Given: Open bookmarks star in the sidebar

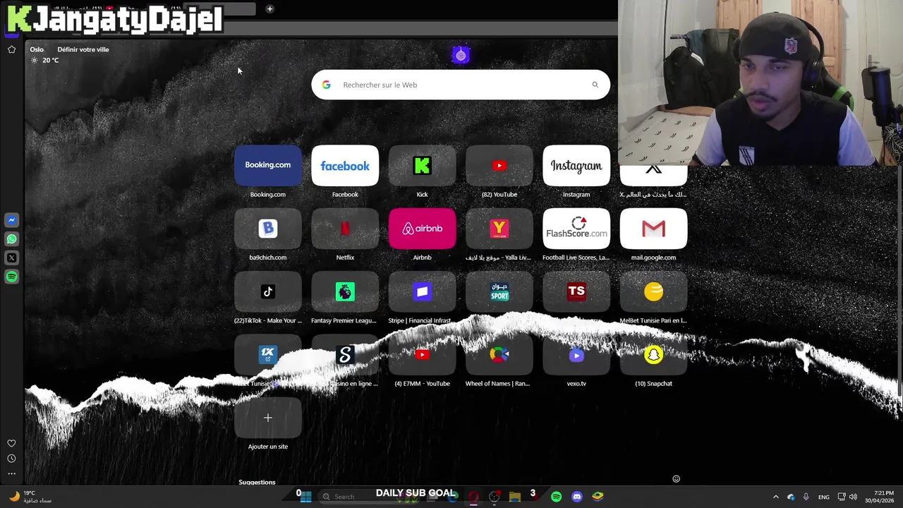Looking at the screenshot, I should coord(11,49).
